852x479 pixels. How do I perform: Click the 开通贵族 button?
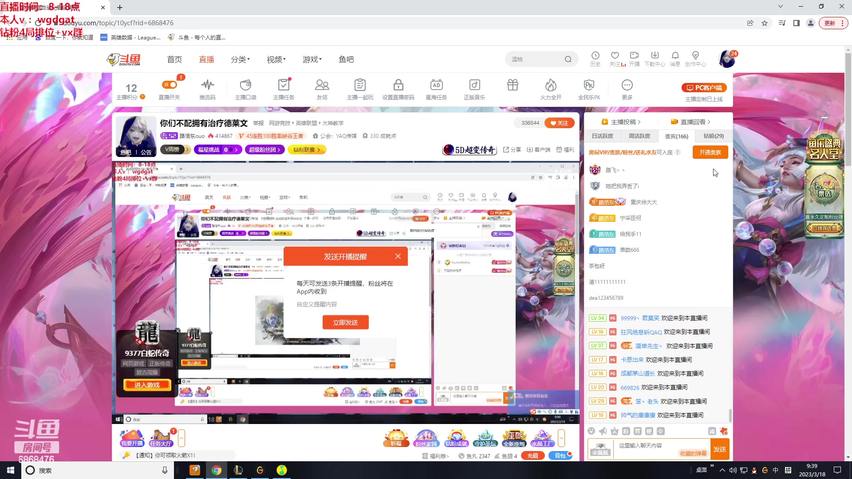click(x=710, y=152)
